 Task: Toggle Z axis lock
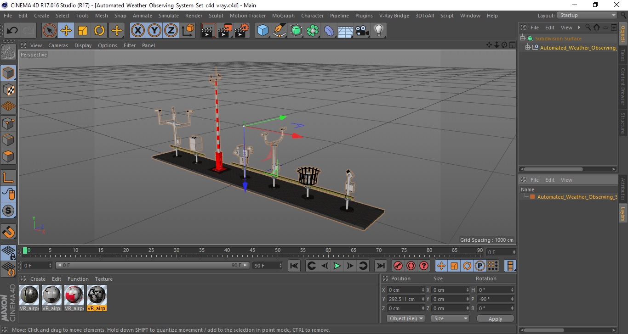171,31
